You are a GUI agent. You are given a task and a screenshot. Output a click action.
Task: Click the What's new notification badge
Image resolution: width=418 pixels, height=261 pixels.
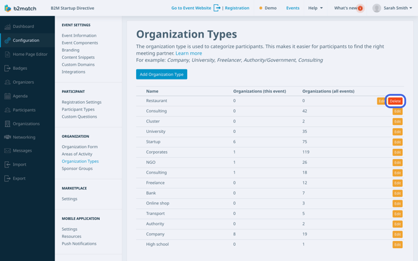(x=360, y=8)
